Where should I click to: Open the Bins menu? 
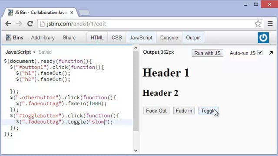pos(14,38)
